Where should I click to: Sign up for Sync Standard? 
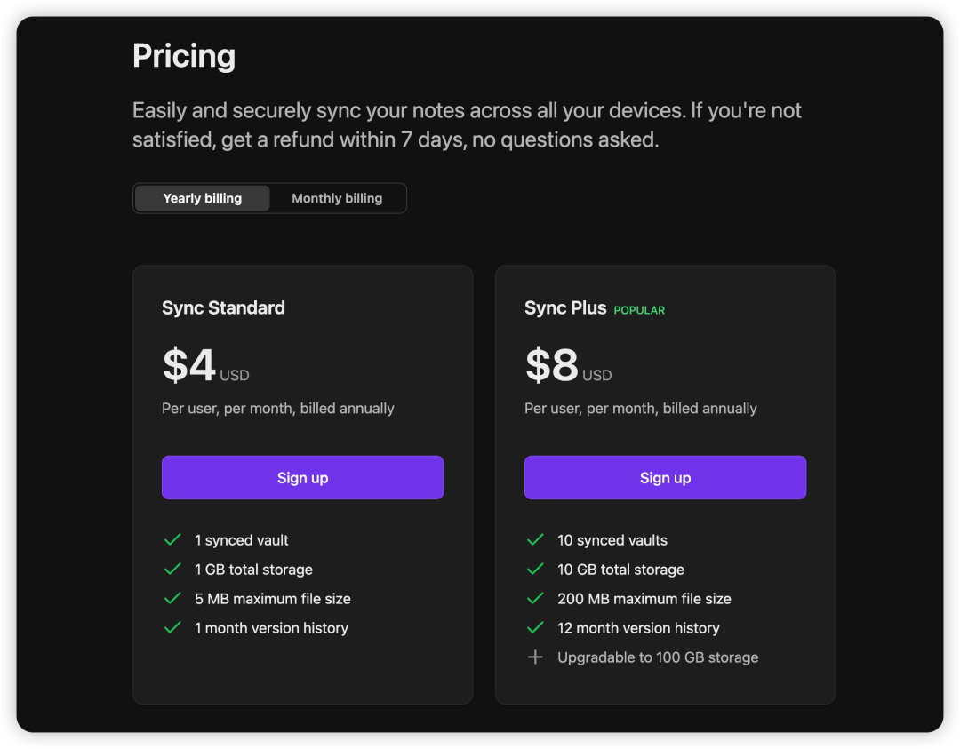302,478
